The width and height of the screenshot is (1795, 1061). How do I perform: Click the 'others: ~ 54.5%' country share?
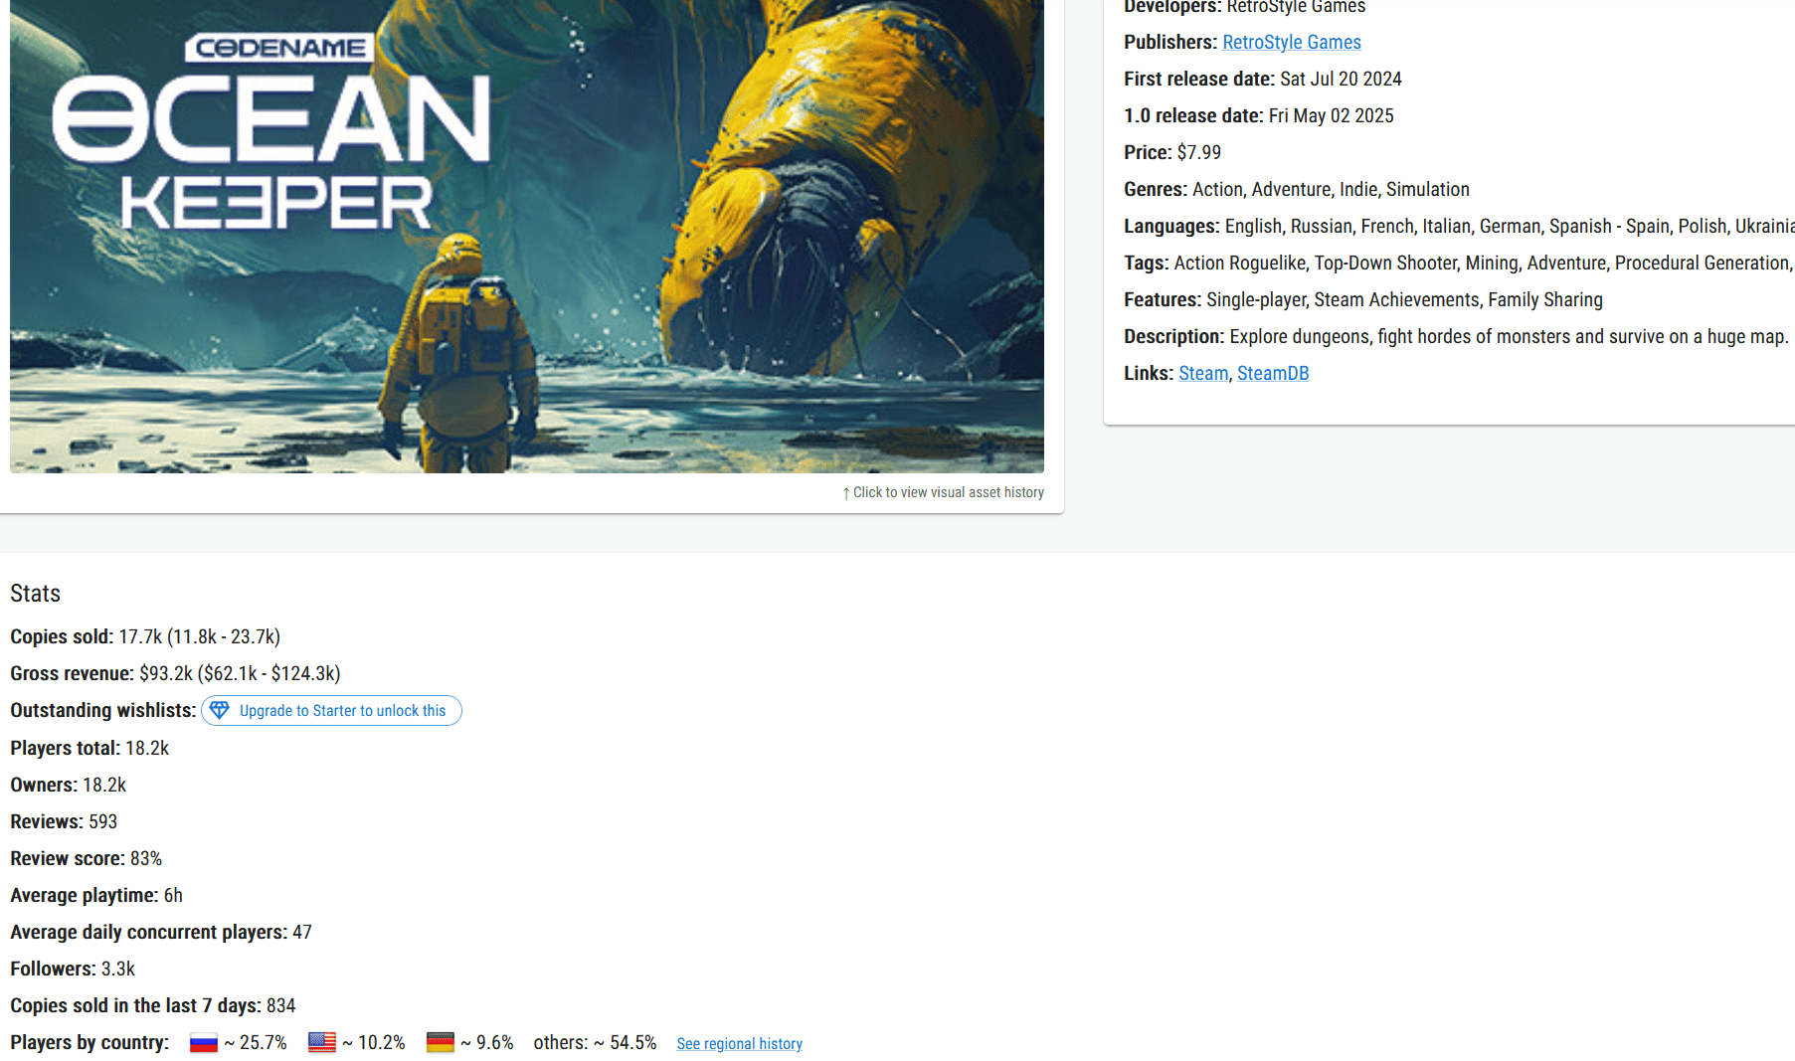(x=595, y=1042)
